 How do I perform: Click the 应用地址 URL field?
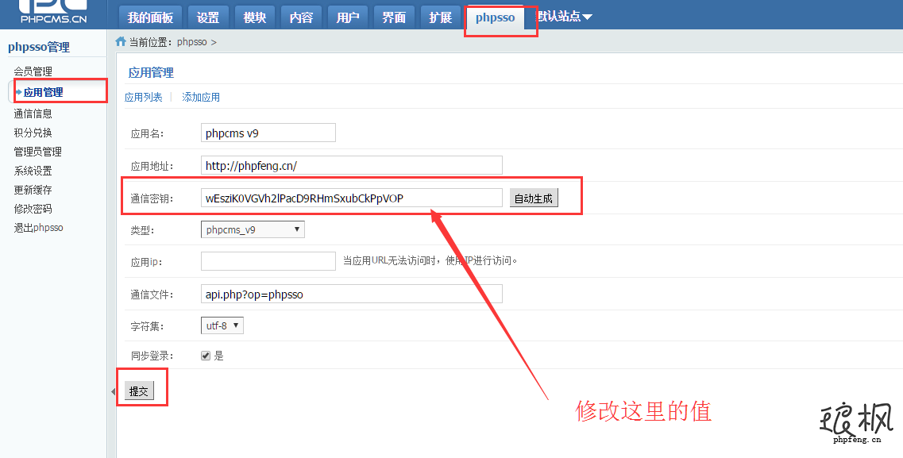tap(352, 166)
